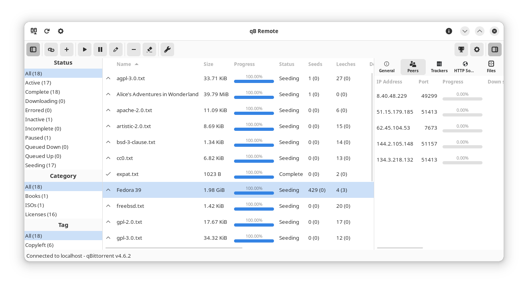Click the refresh icon in the title bar
Screen dimensions: 528x288
click(x=47, y=31)
